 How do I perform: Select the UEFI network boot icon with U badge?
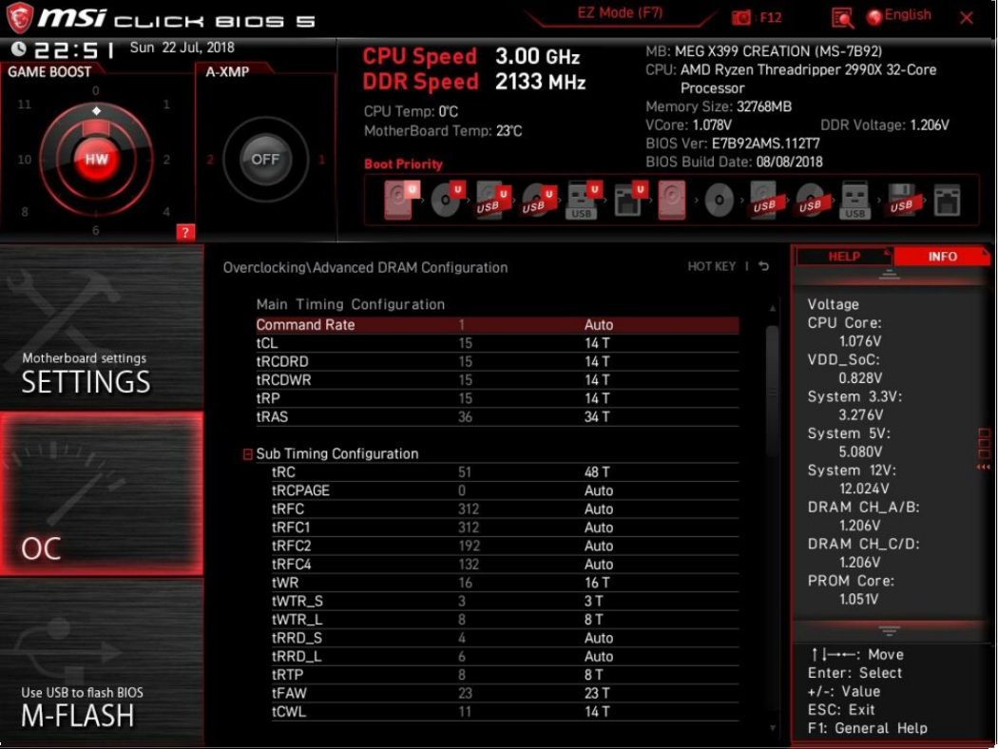[629, 200]
